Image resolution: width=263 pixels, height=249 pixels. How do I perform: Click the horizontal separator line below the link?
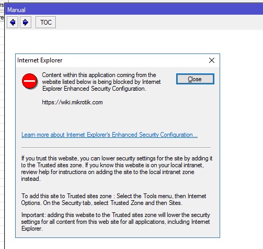tap(116, 147)
